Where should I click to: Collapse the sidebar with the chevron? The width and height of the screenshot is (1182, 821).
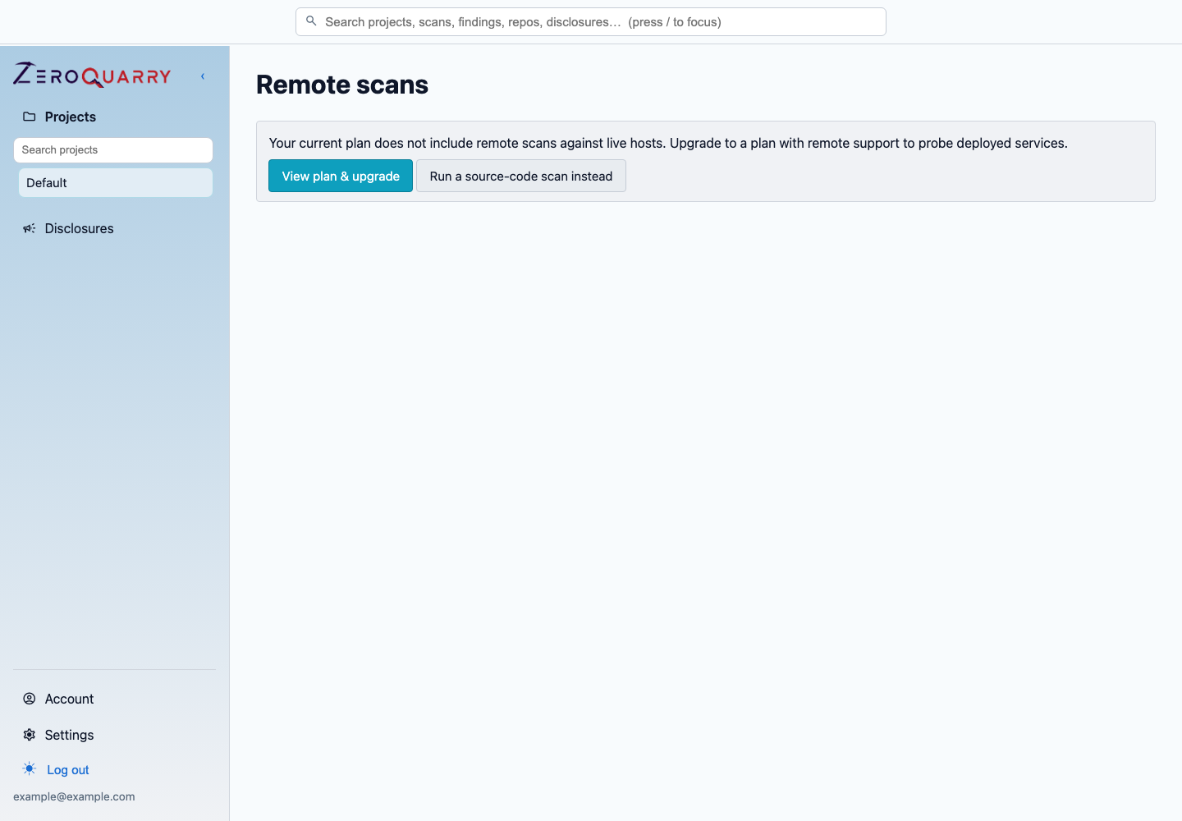(203, 76)
